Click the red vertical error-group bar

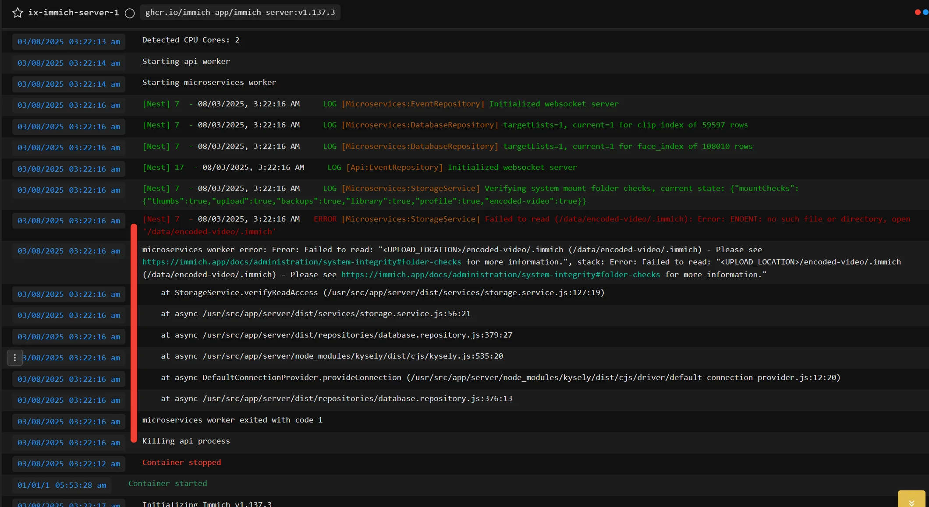134,333
